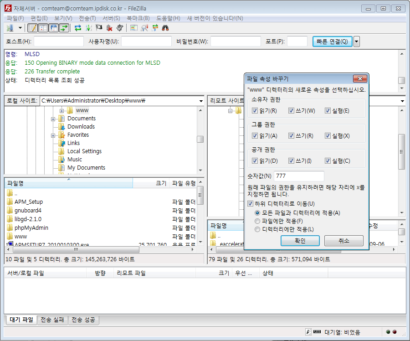Select the APM_Setup folder icon
410x341 pixels.
point(10,202)
